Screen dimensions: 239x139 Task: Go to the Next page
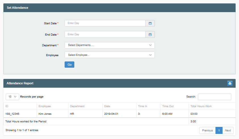click(228, 130)
